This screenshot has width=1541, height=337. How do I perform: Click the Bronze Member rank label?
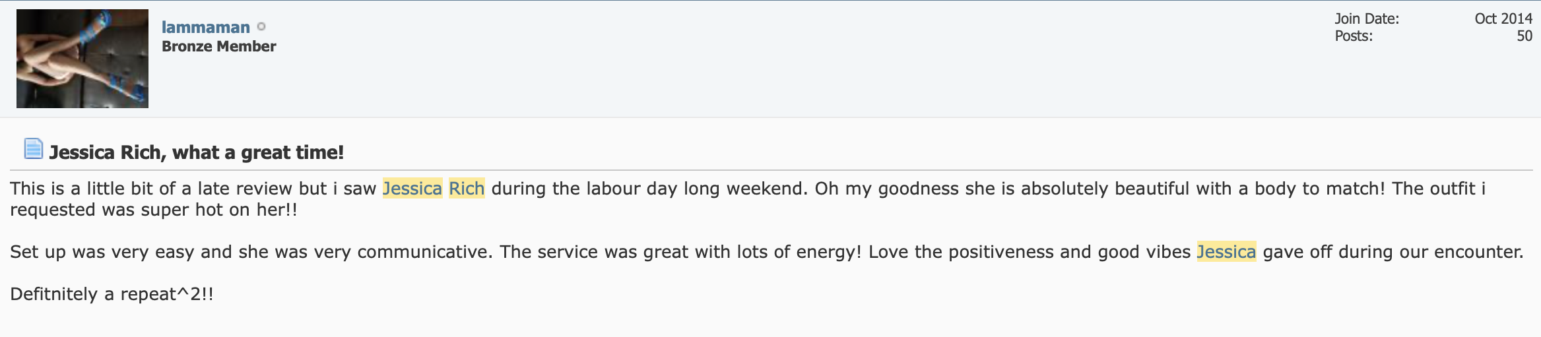click(x=219, y=46)
